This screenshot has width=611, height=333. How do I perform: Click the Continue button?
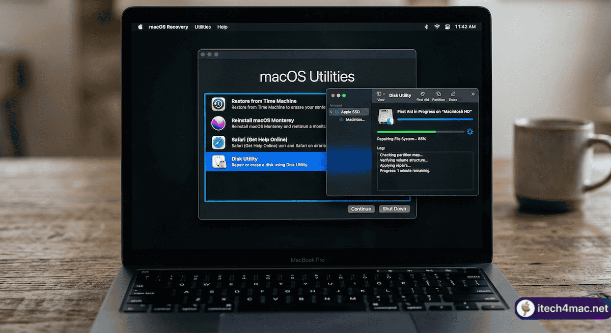tap(361, 209)
